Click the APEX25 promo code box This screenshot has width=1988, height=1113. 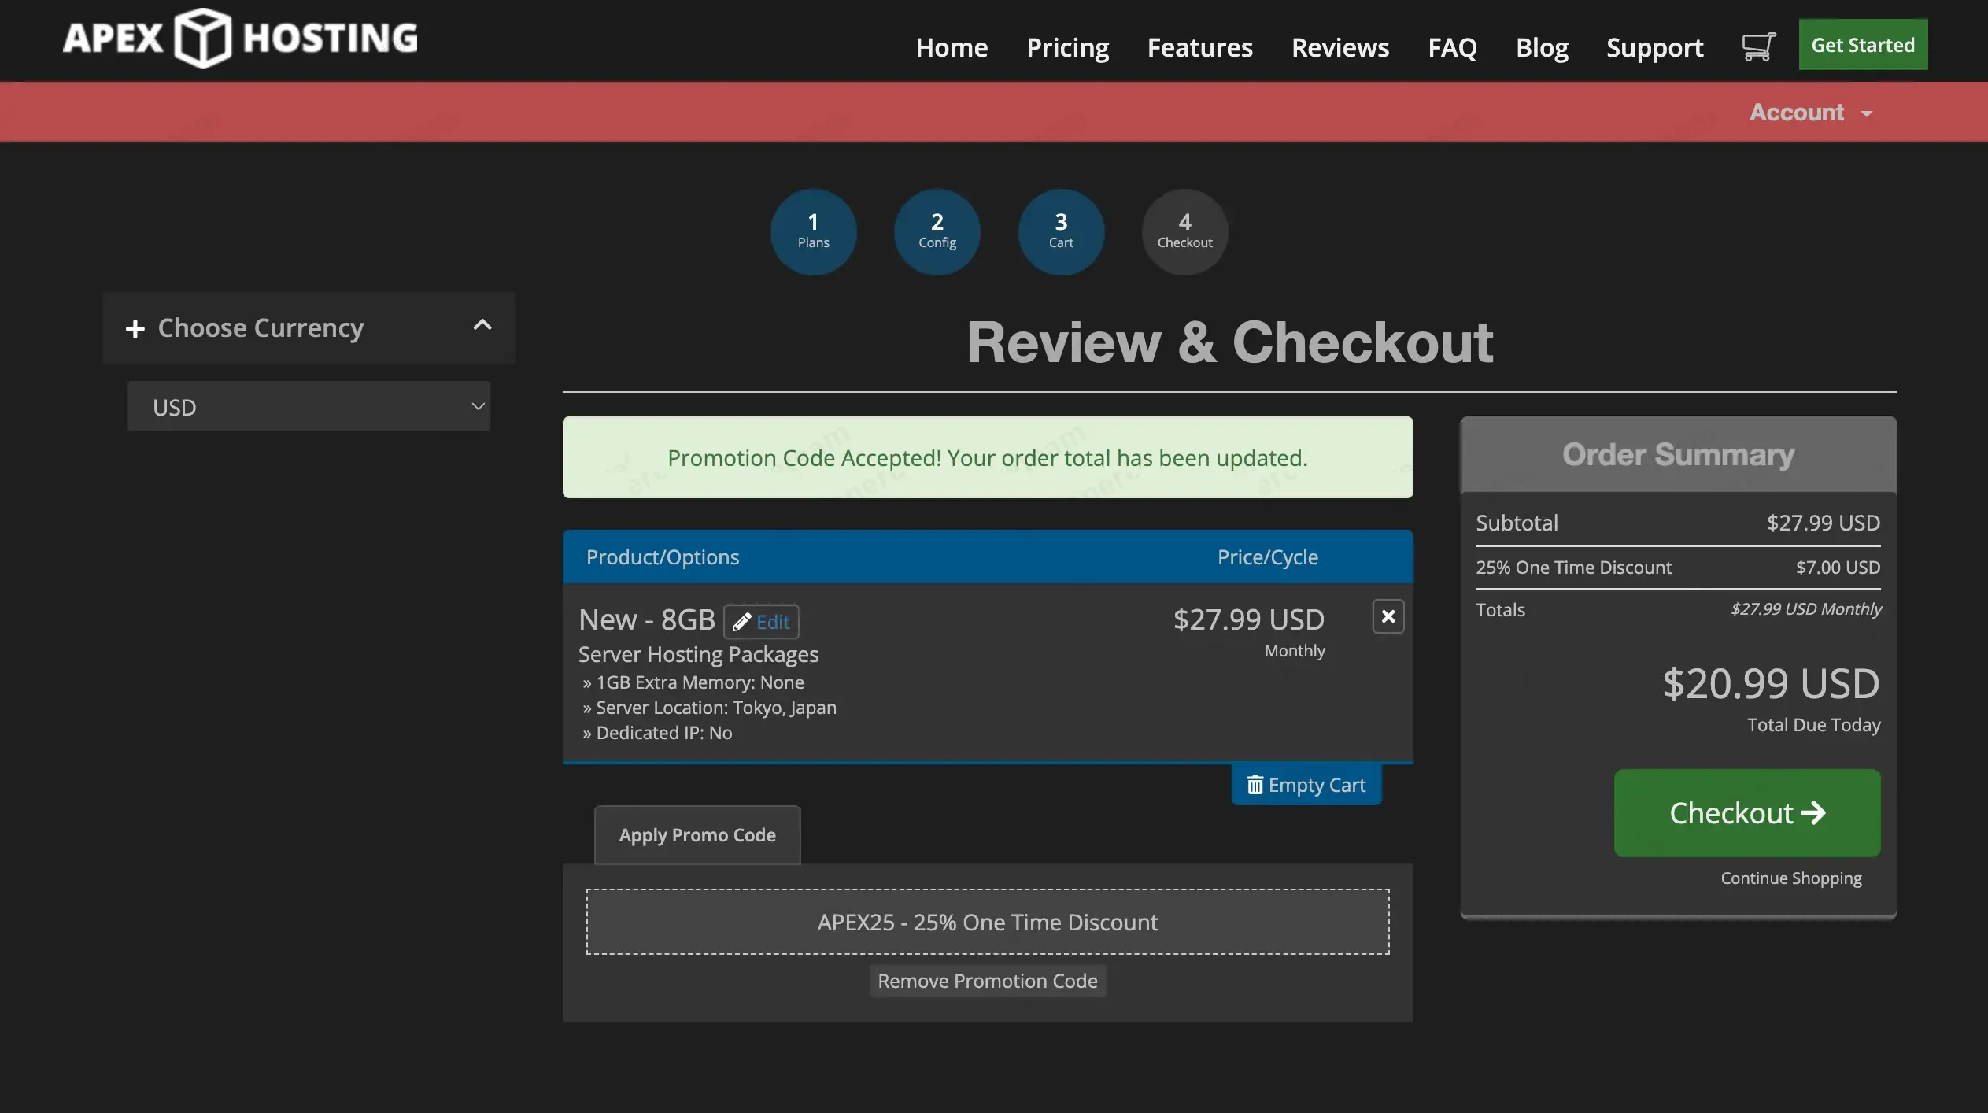987,922
